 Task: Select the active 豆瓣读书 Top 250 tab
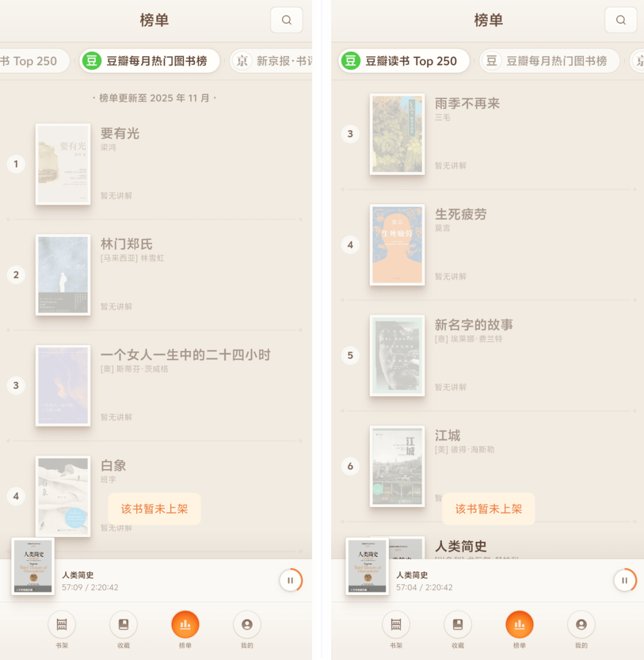tap(404, 61)
